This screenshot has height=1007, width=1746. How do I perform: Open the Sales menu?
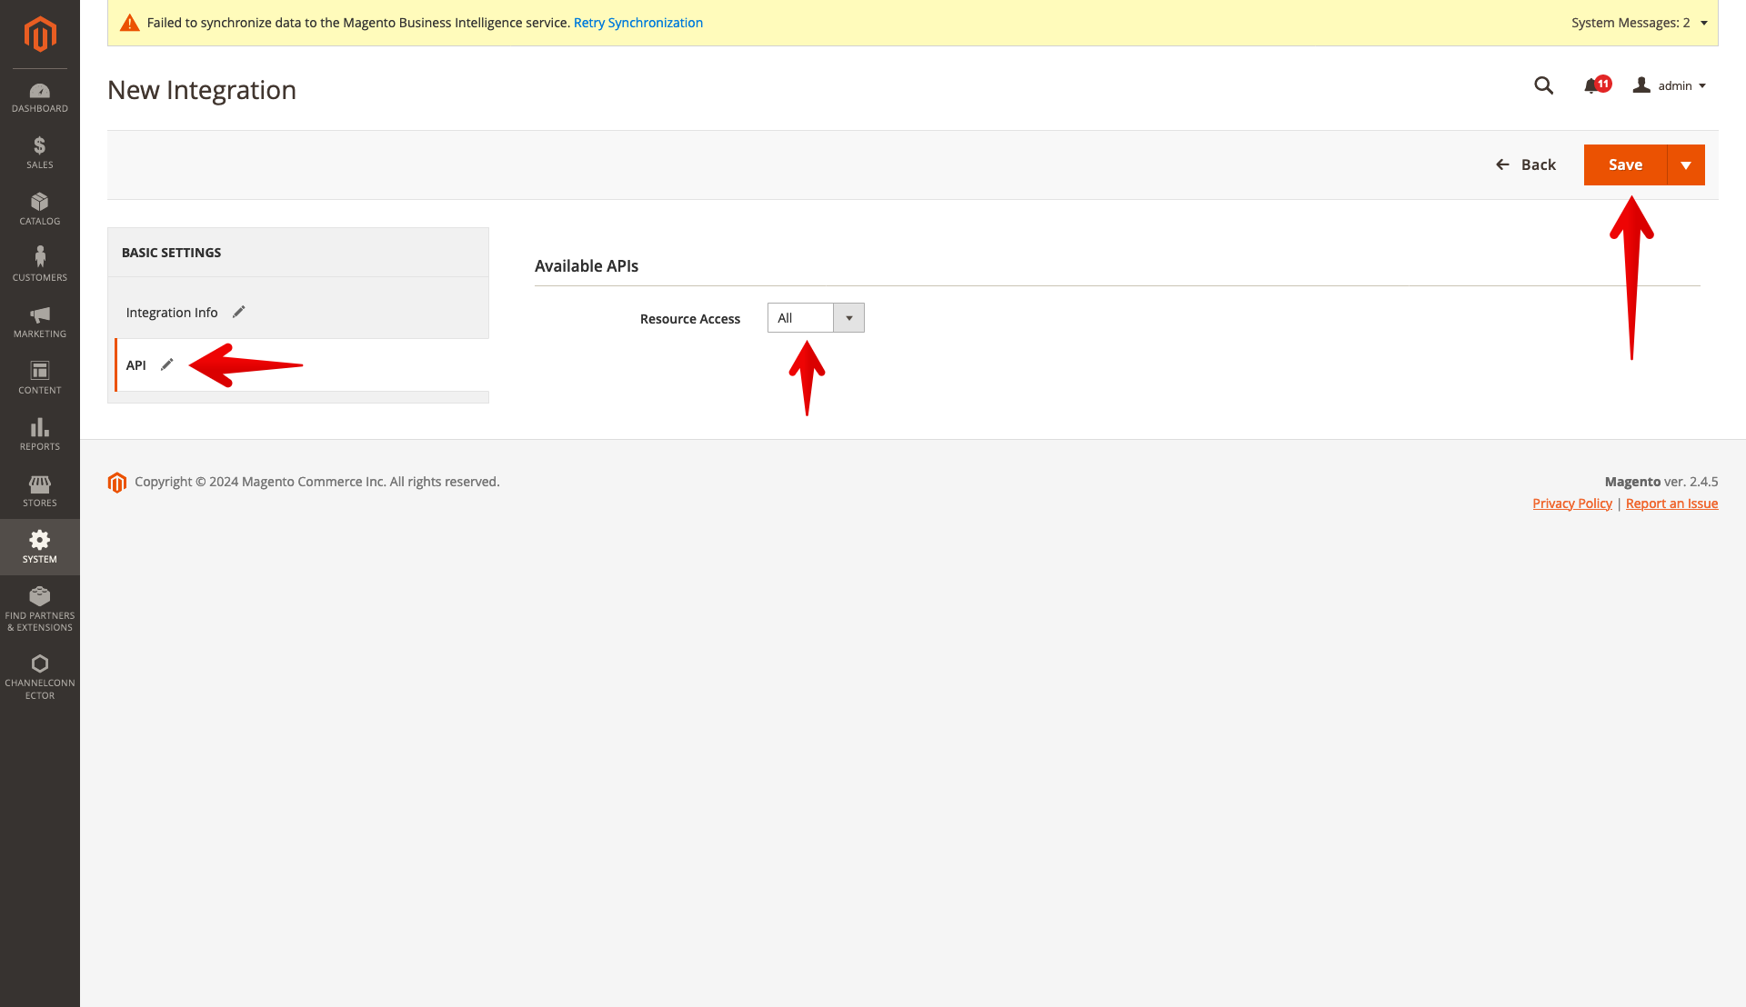40,154
